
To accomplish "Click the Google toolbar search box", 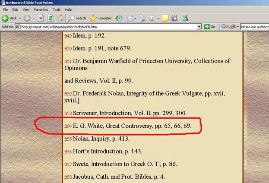I will (255, 27).
